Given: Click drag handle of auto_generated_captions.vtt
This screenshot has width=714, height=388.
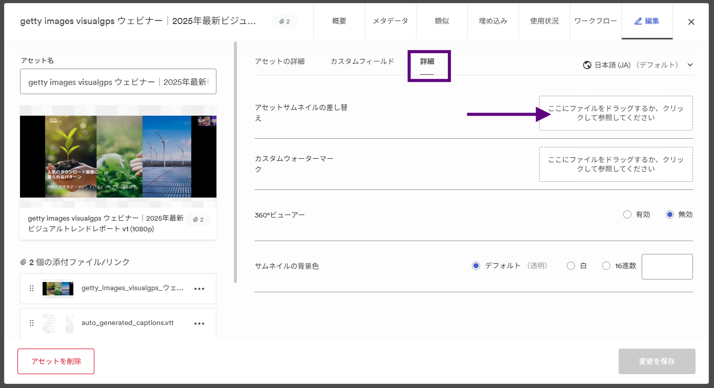Looking at the screenshot, I should [x=32, y=324].
